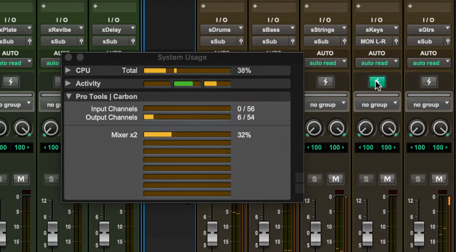The width and height of the screenshot is (456, 252).
Task: Open output window icon on sDrums track
Action: pos(241,42)
